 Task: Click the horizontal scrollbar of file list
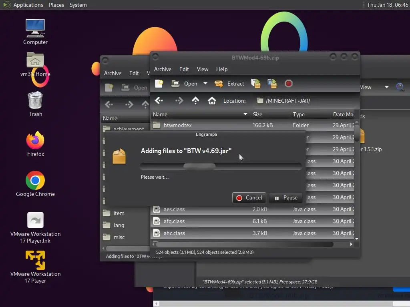tap(245, 244)
